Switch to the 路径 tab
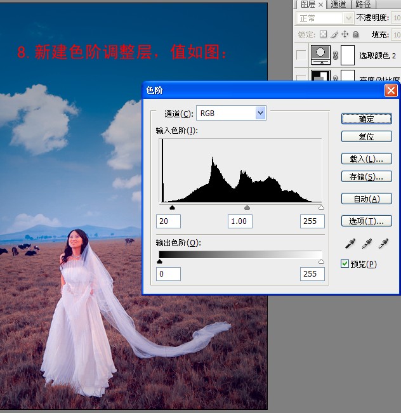Screen dimensions: 401x413 363,4
